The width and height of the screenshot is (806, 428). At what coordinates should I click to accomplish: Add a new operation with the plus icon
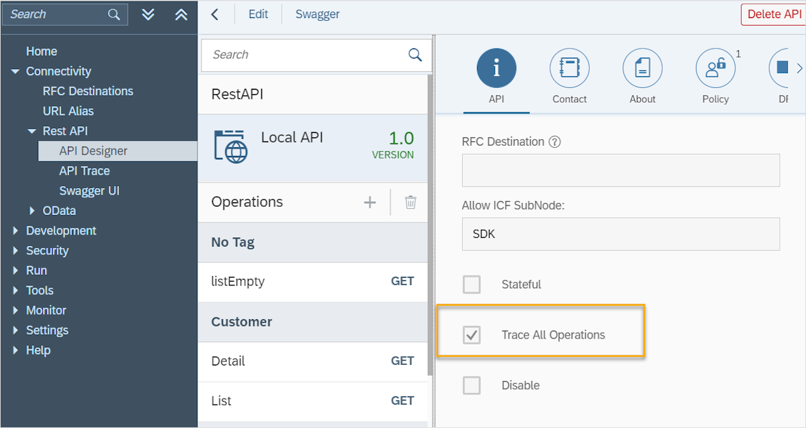click(x=369, y=202)
